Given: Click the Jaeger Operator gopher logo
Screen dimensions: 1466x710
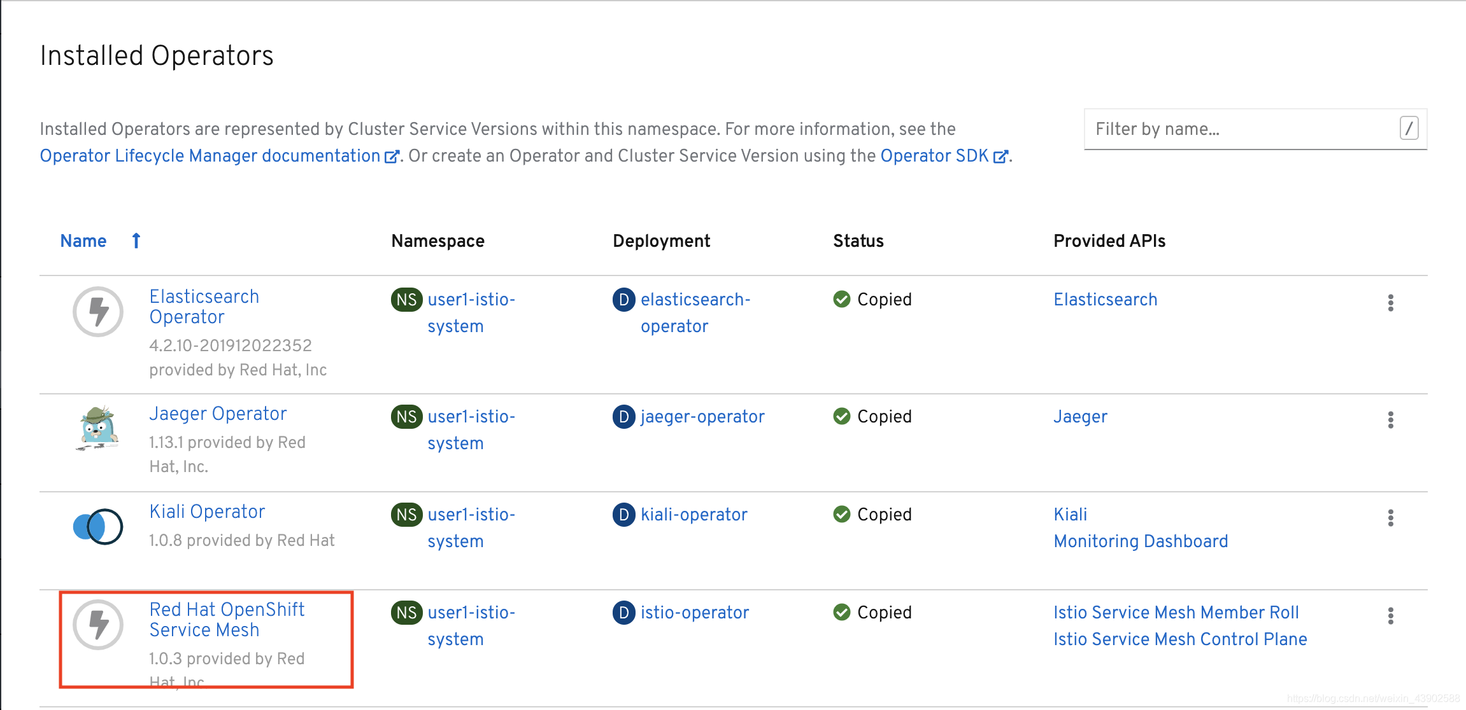Looking at the screenshot, I should [x=97, y=428].
